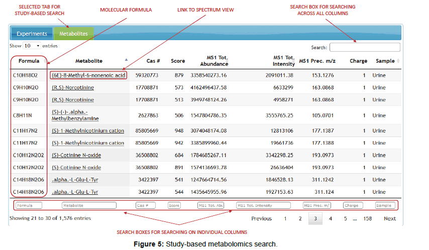429x250 pixels.
Task: Click the Charge column filter box
Action: [353, 205]
